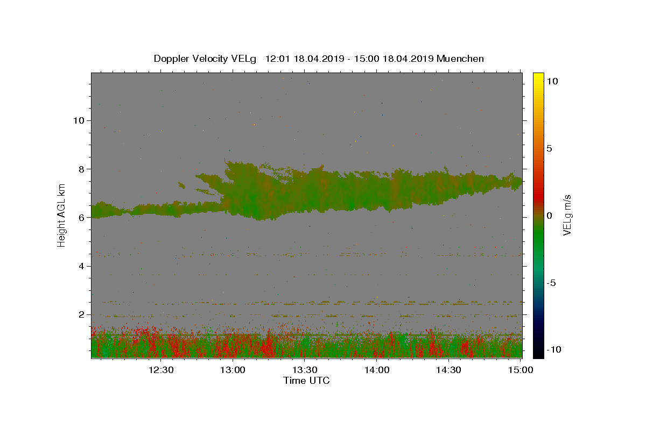Click the height axis label '6'
Viewport: 646px width, 430px height.
click(x=82, y=218)
